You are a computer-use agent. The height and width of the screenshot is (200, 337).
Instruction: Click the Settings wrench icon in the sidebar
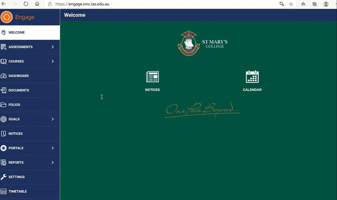point(4,177)
